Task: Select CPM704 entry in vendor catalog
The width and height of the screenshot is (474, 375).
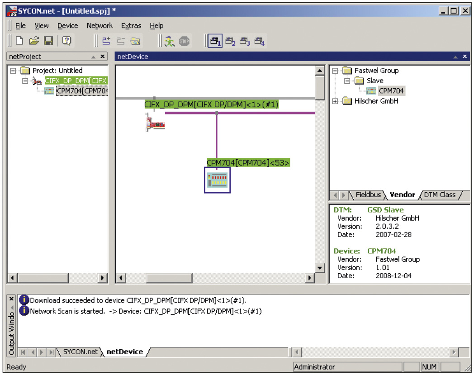Action: point(391,91)
